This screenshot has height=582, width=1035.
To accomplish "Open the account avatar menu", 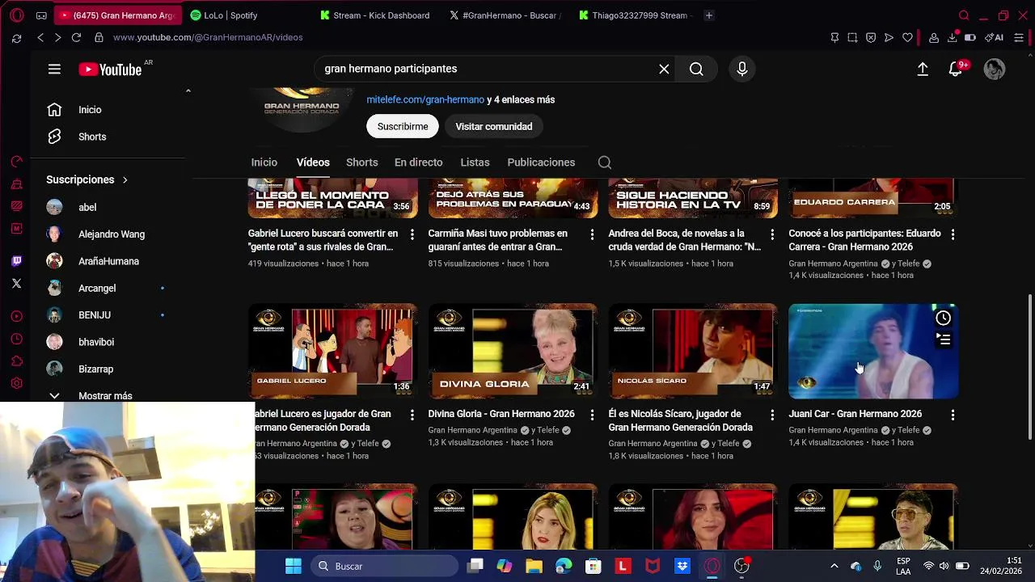I will 995,70.
